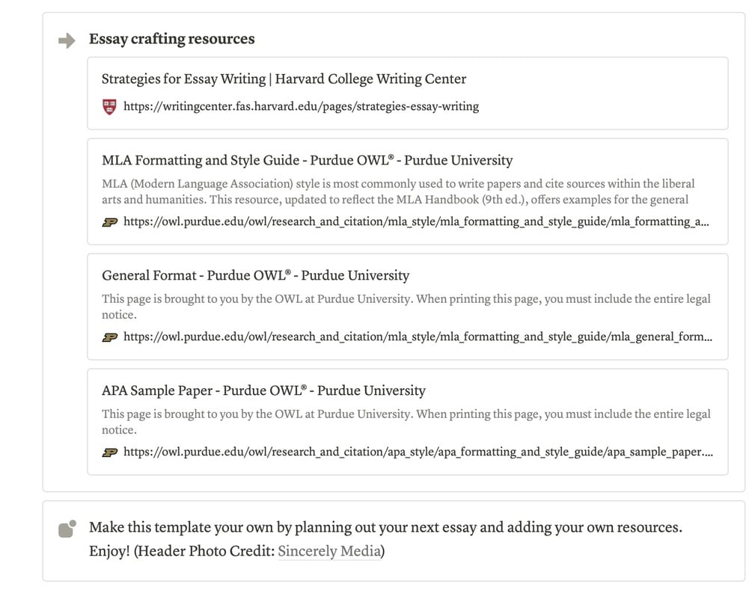Click the apa_sample_paper URL

click(418, 452)
